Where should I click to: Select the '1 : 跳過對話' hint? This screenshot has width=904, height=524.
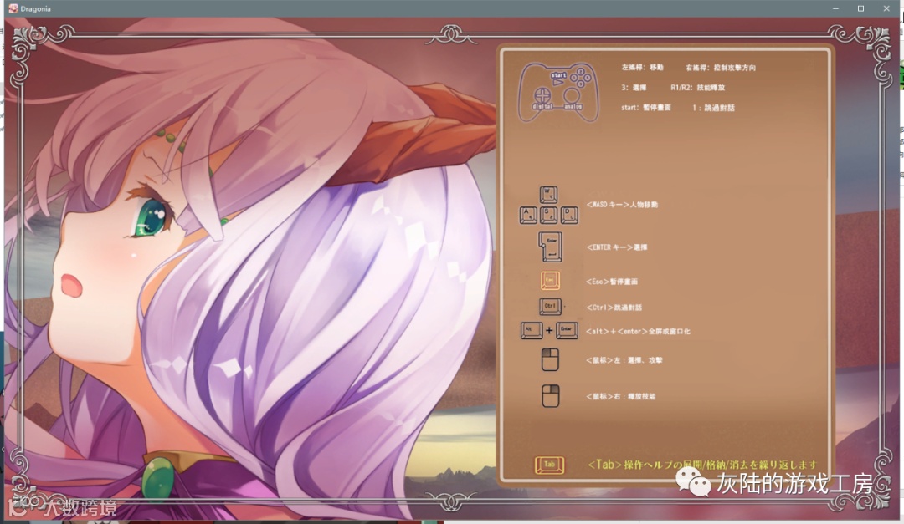click(x=713, y=108)
